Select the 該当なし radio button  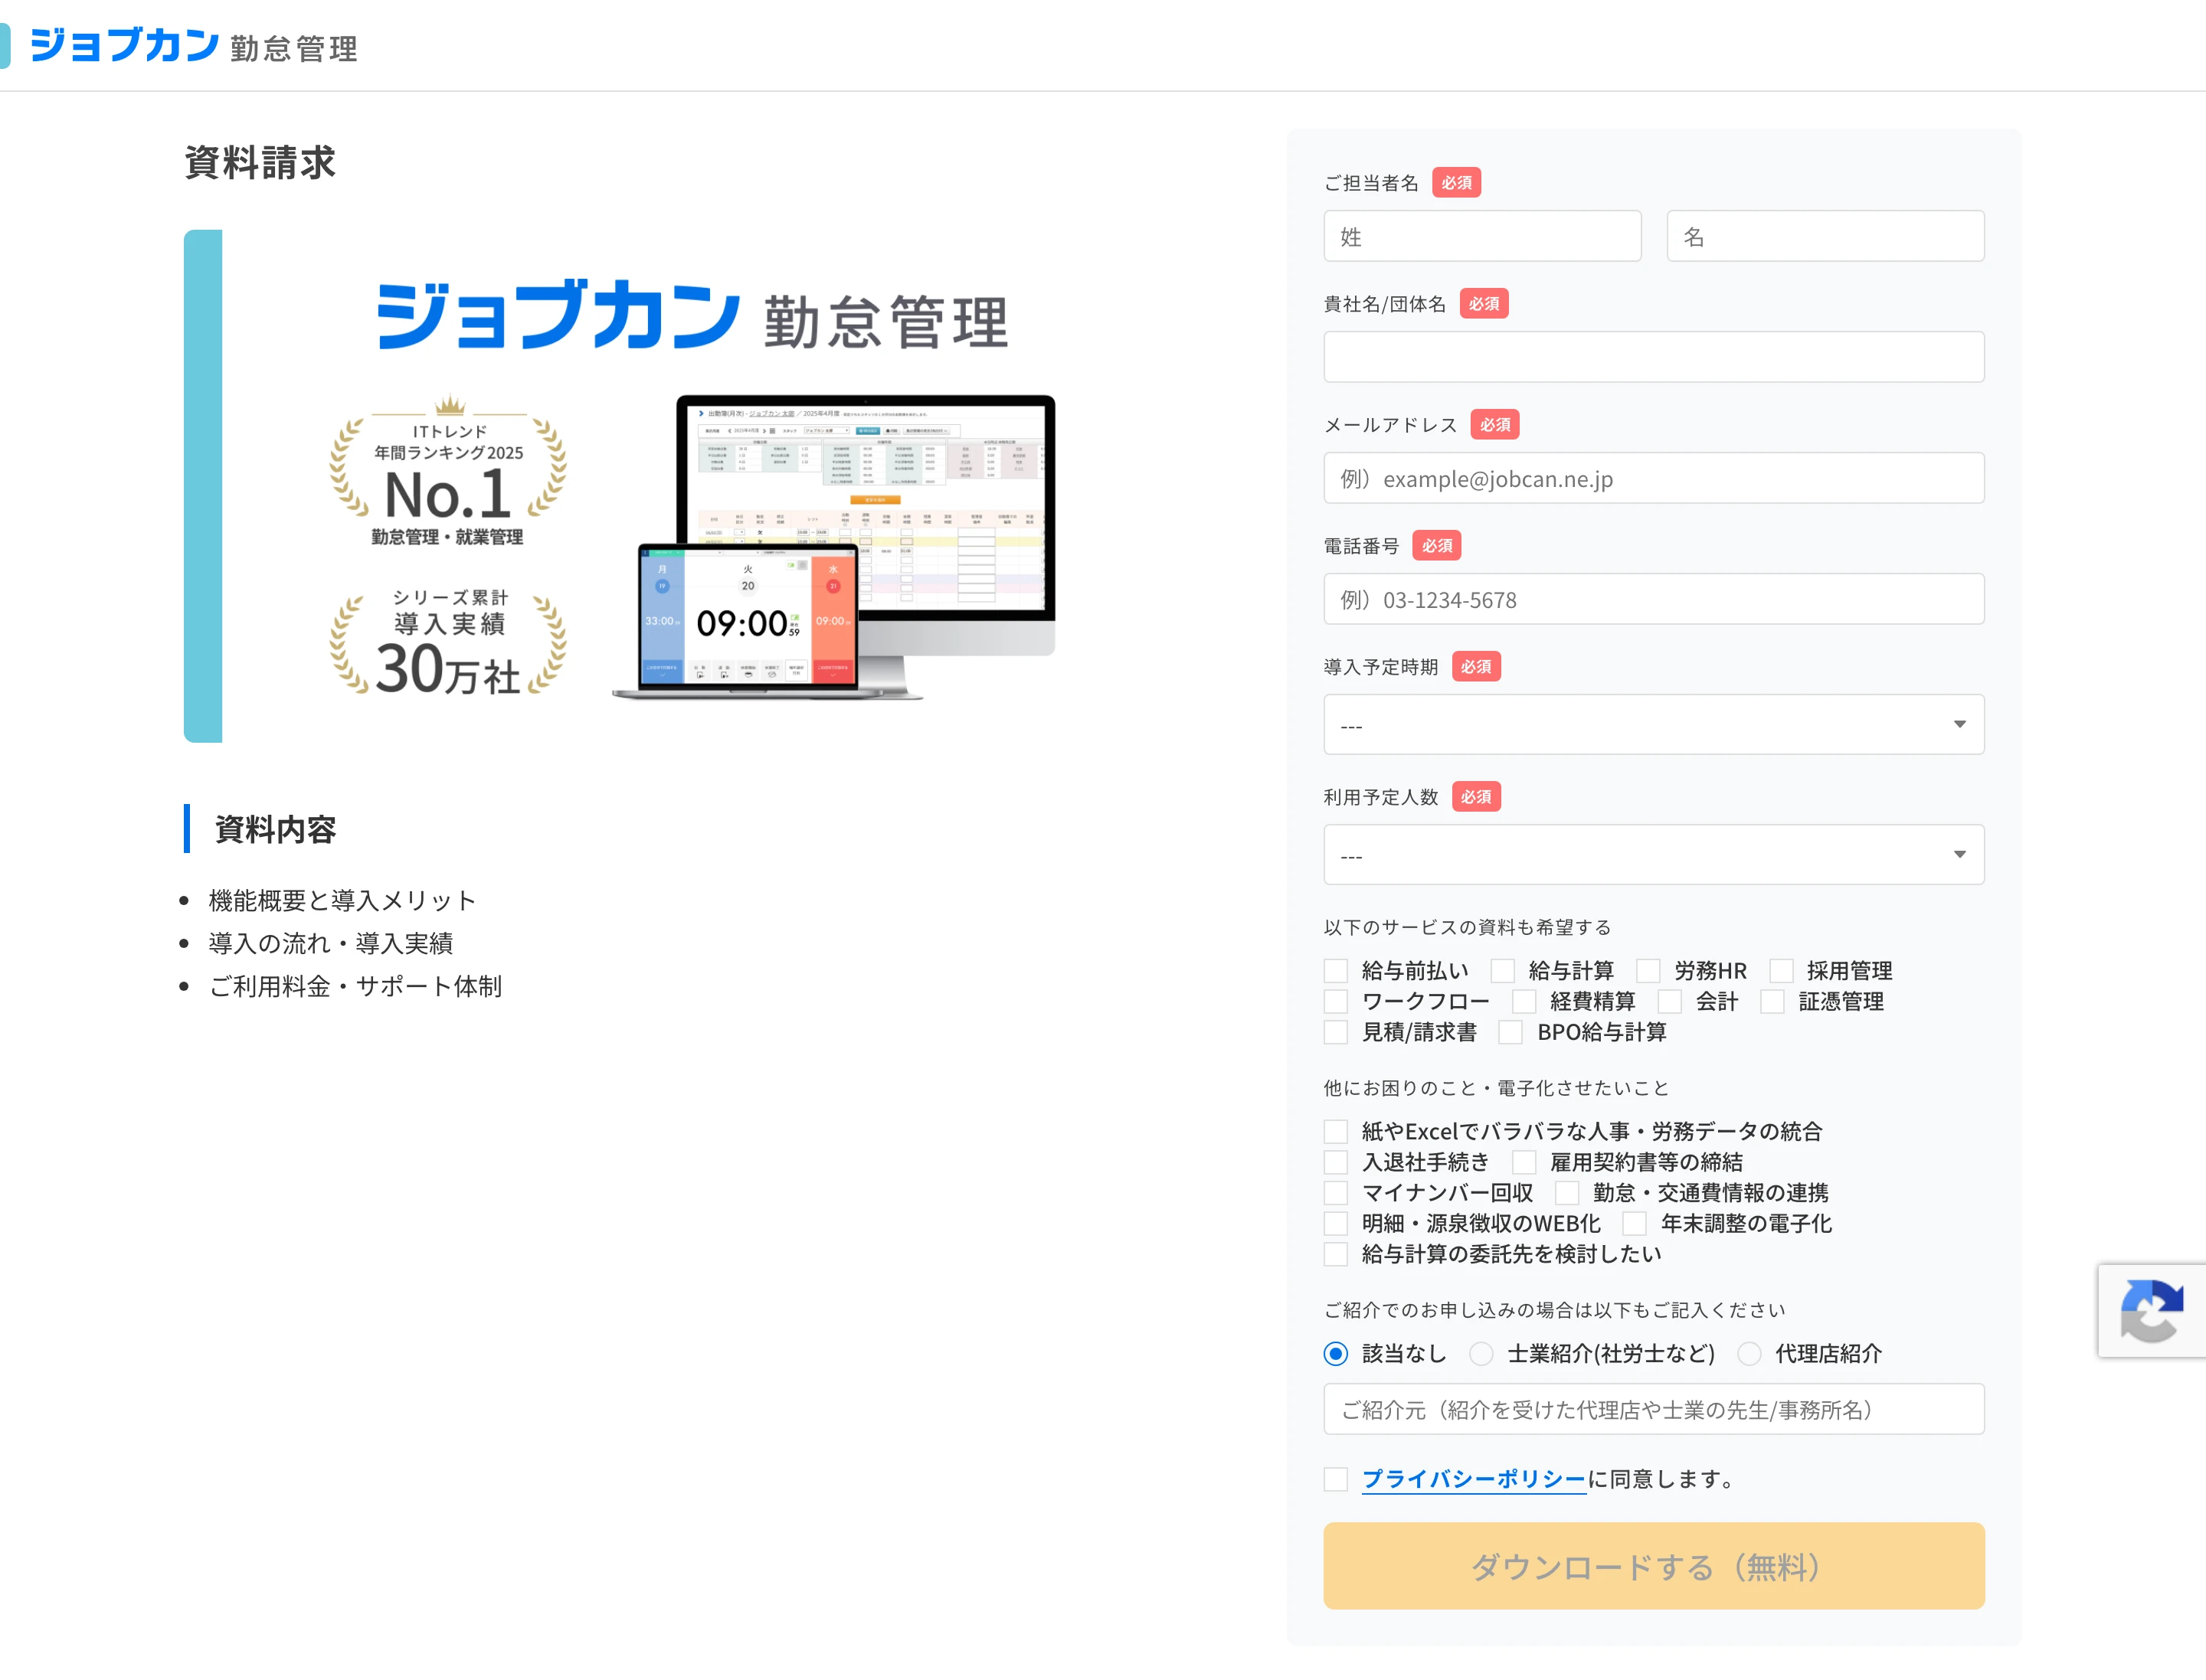pos(1336,1354)
